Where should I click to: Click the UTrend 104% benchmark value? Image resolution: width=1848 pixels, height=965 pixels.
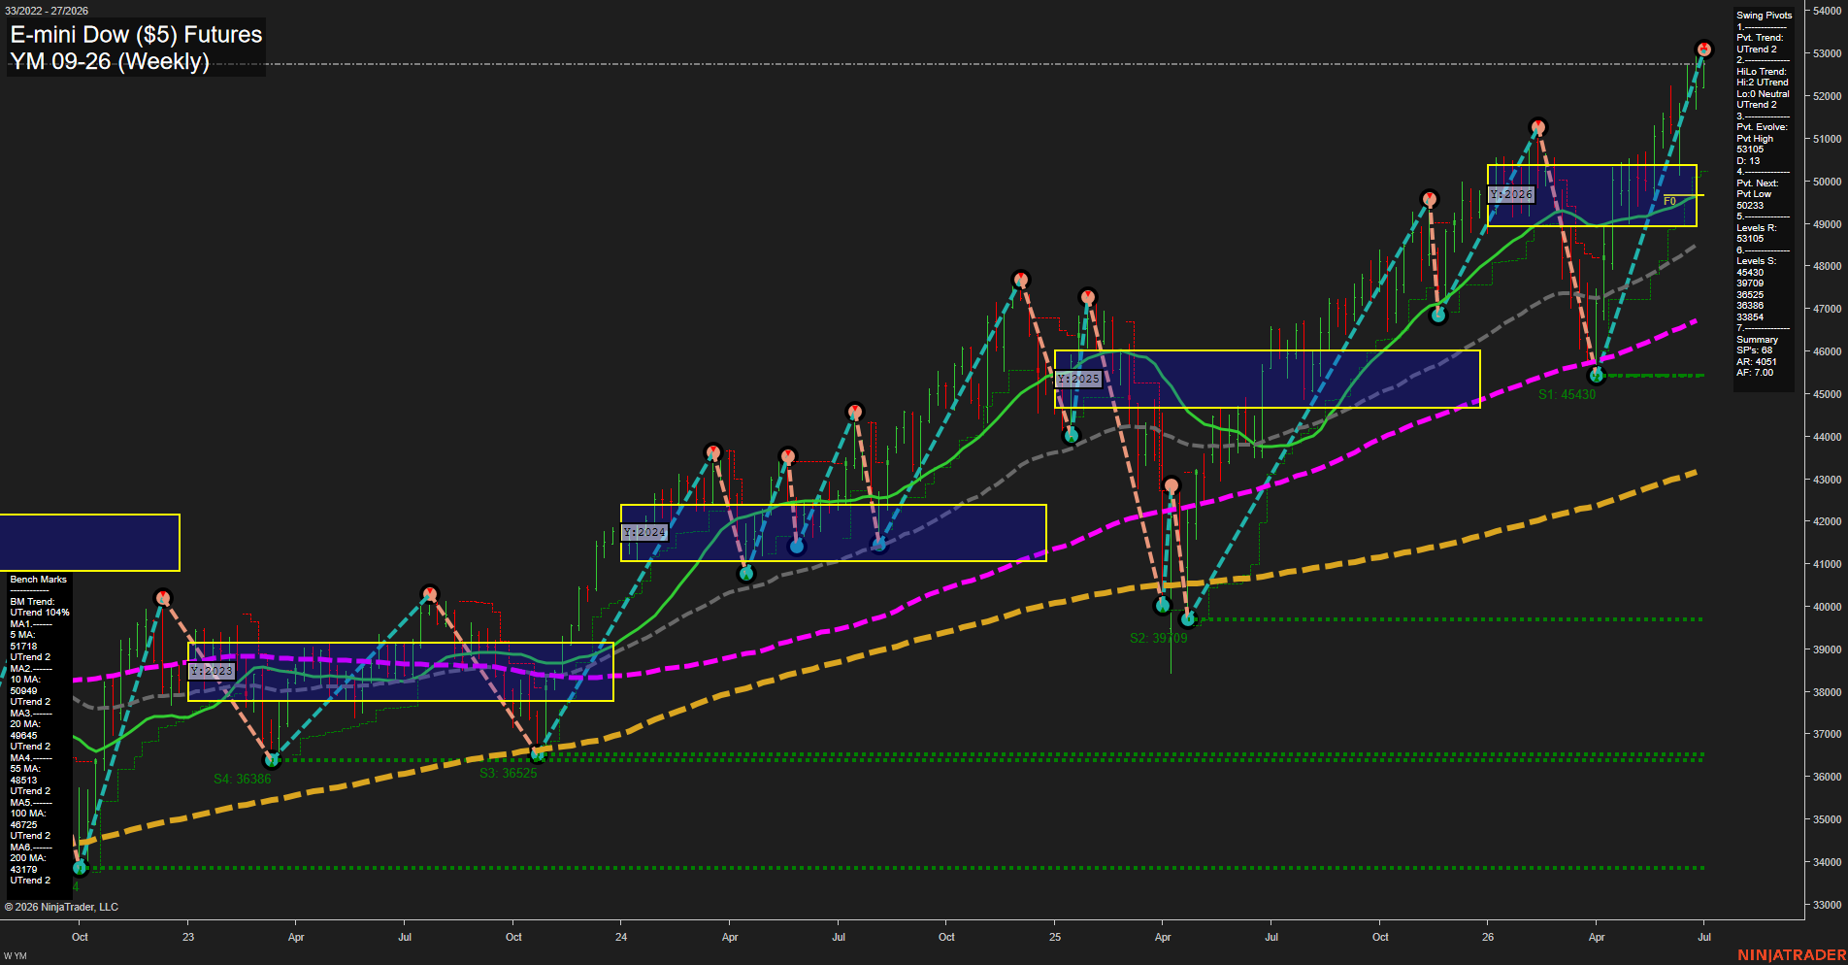coord(40,613)
